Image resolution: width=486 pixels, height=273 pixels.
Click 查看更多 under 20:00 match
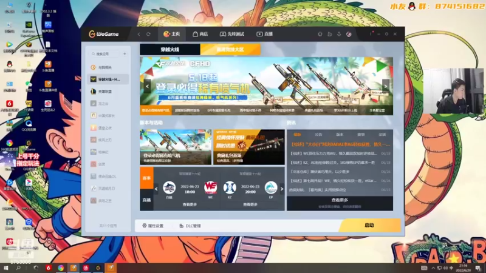tap(250, 204)
